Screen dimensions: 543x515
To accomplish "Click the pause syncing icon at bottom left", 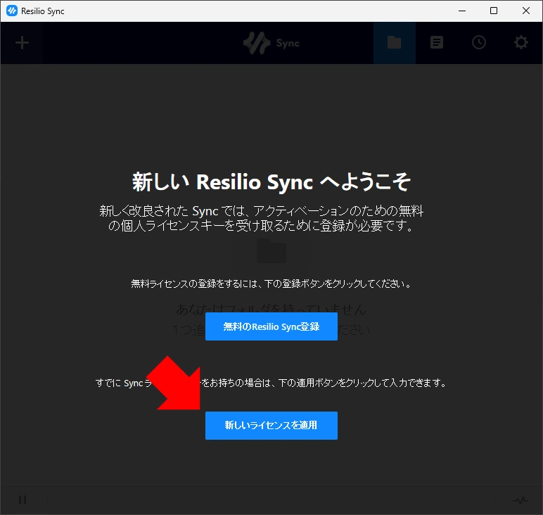I will coord(23,500).
